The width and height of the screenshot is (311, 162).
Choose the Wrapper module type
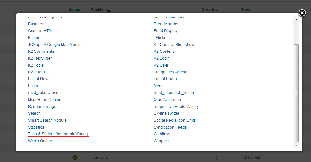(161, 141)
